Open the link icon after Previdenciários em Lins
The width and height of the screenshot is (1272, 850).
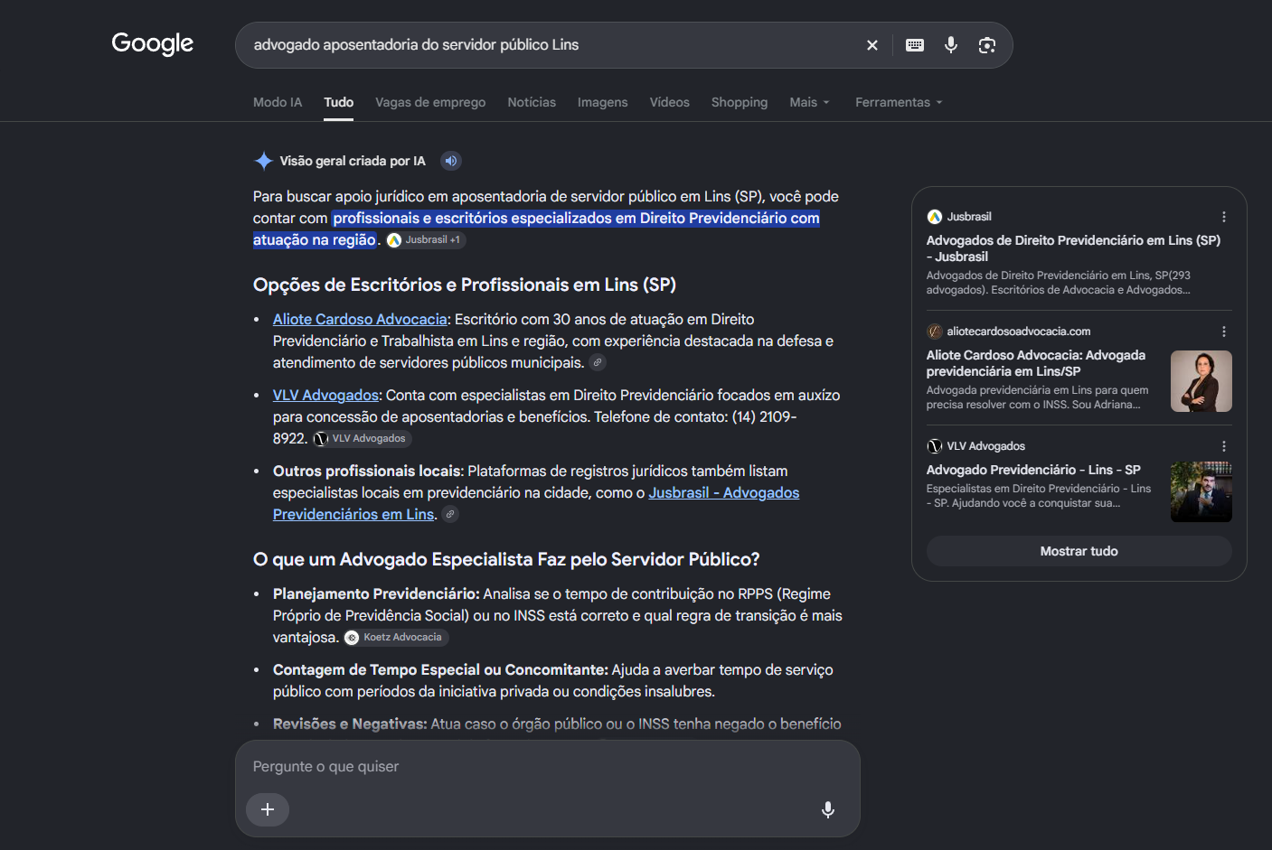click(450, 514)
